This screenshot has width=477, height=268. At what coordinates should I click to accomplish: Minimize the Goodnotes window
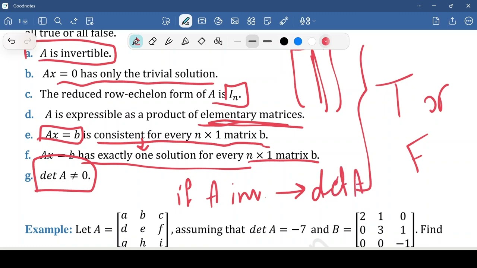pos(434,6)
